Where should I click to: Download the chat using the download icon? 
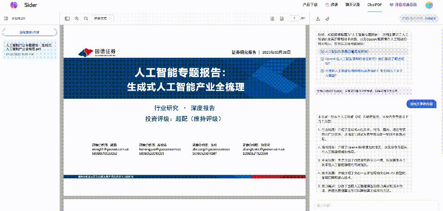[x=318, y=18]
